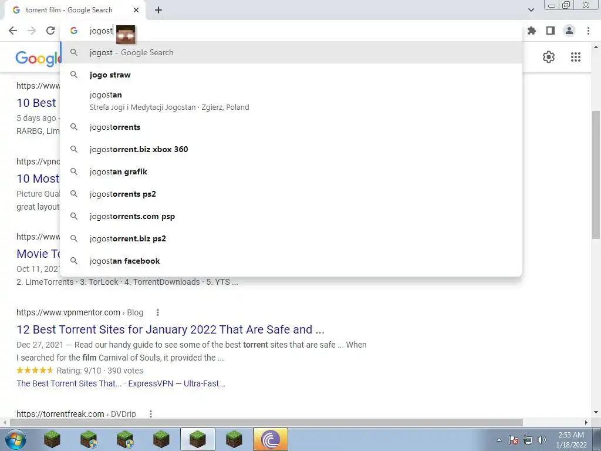This screenshot has height=451, width=601.
Task: Select 'jogostorrents.com psp' suggestion
Action: [291, 216]
